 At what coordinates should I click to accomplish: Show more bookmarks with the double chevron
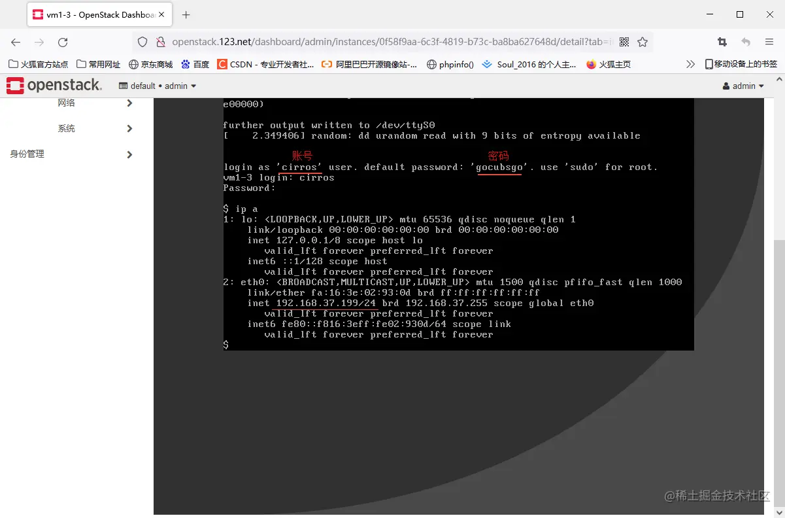690,64
